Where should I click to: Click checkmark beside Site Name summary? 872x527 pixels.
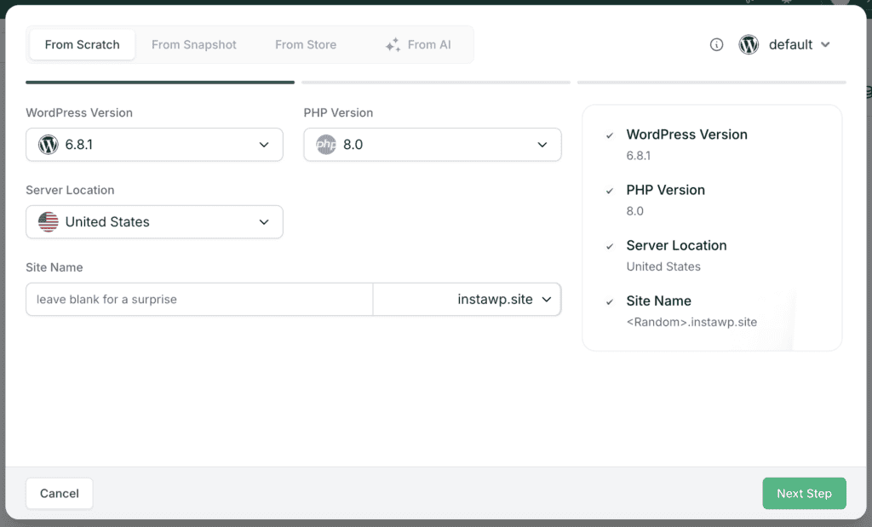610,302
